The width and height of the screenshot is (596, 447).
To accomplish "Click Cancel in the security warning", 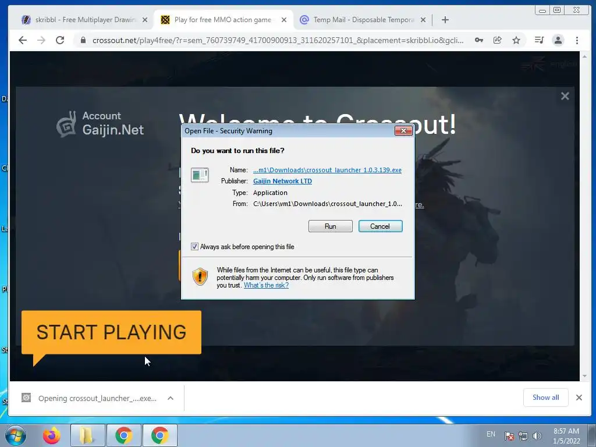I will [x=380, y=226].
